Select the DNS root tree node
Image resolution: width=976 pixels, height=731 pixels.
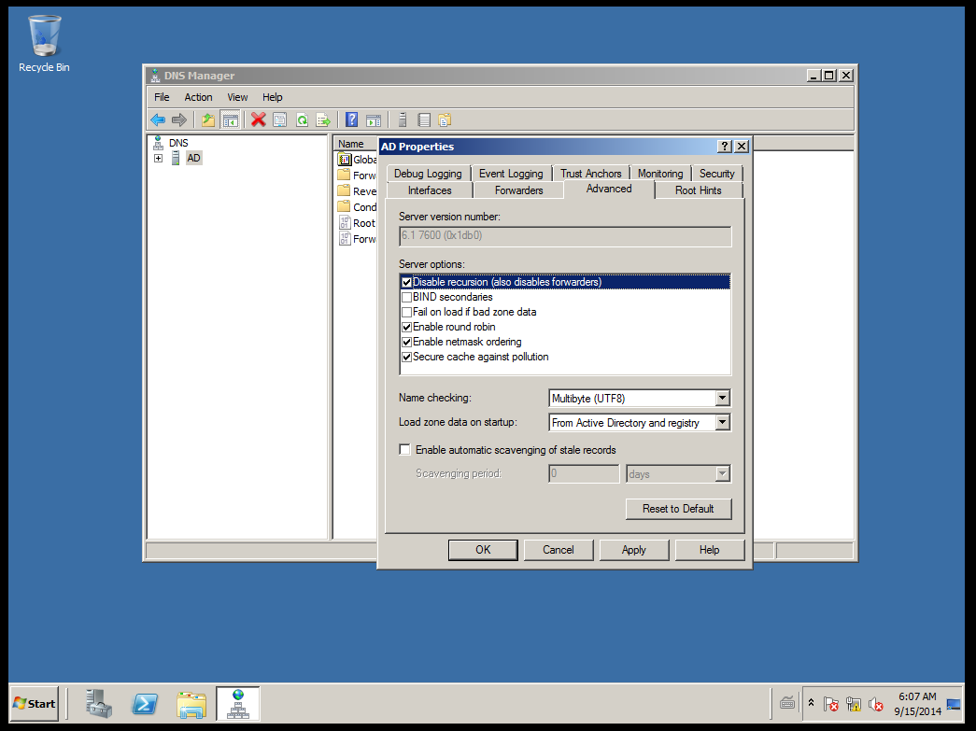click(x=178, y=143)
